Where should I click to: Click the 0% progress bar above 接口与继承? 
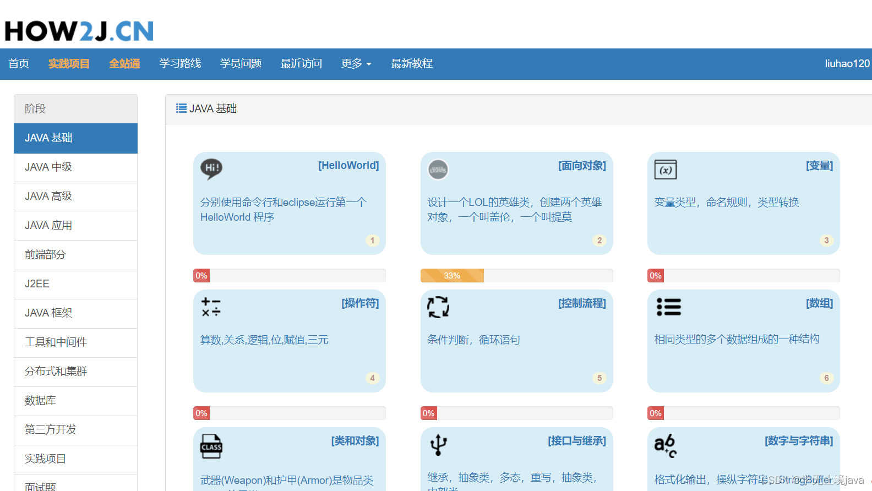(x=516, y=413)
